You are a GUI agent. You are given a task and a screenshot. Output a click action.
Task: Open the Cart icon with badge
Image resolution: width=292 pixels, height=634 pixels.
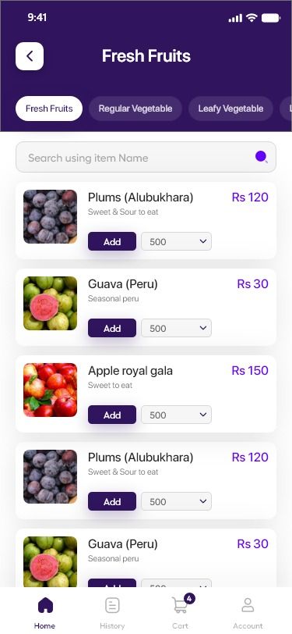coord(182,604)
